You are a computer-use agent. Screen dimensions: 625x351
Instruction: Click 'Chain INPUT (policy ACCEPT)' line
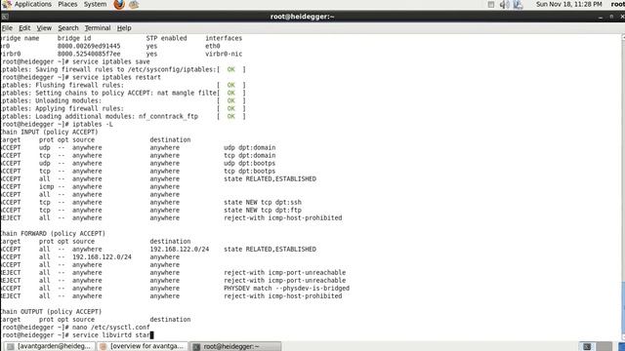[49, 132]
